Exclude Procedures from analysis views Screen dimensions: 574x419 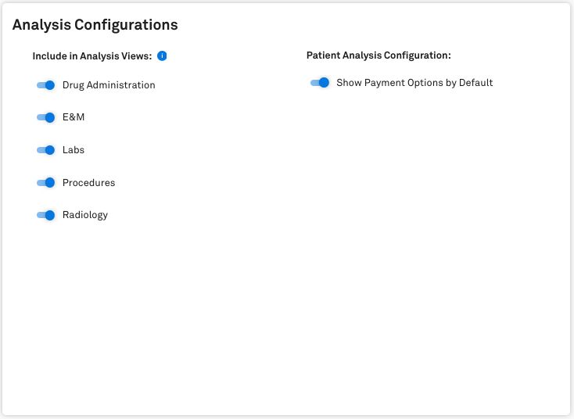[46, 183]
